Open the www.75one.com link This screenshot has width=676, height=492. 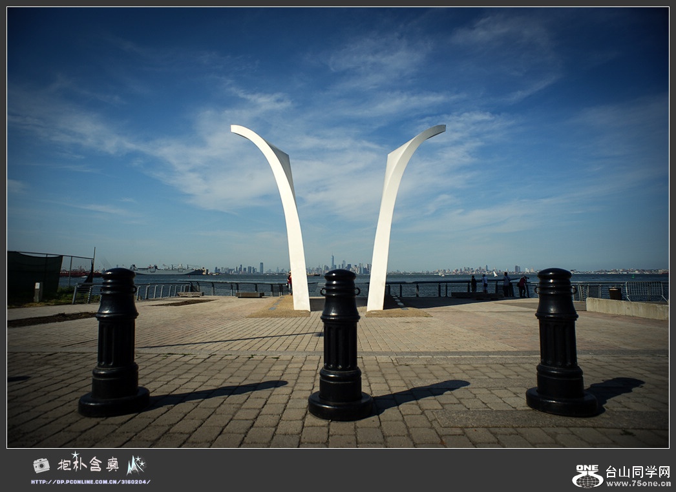tap(638, 483)
